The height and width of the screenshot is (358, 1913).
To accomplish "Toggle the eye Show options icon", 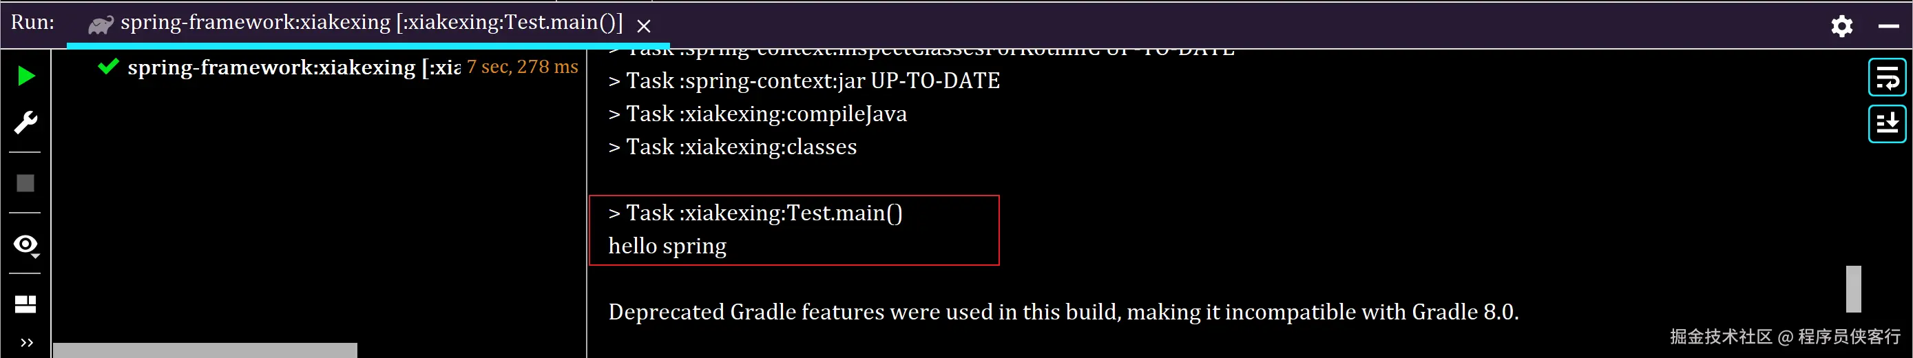I will tap(25, 244).
